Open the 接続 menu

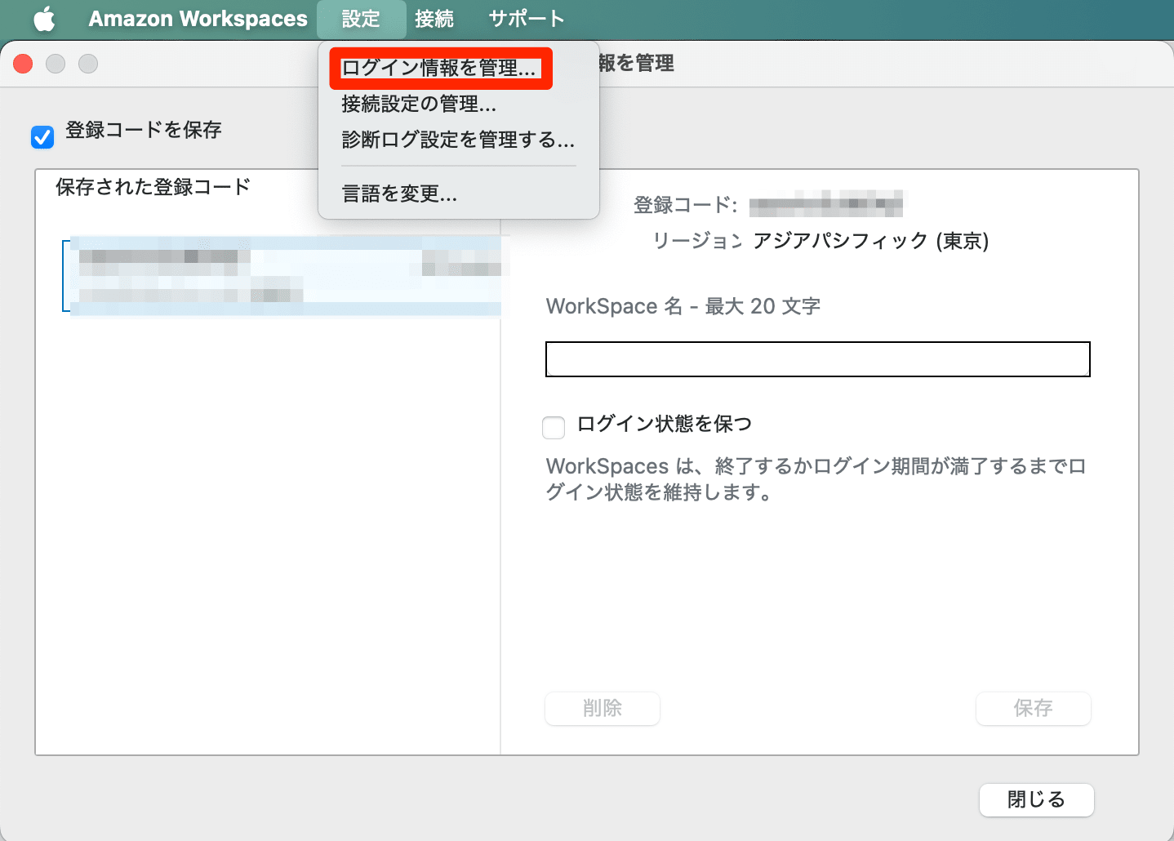coord(434,19)
